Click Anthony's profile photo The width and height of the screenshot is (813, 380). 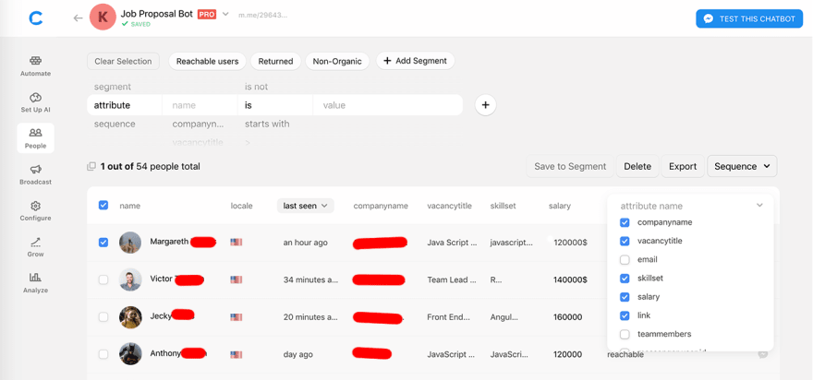point(130,354)
